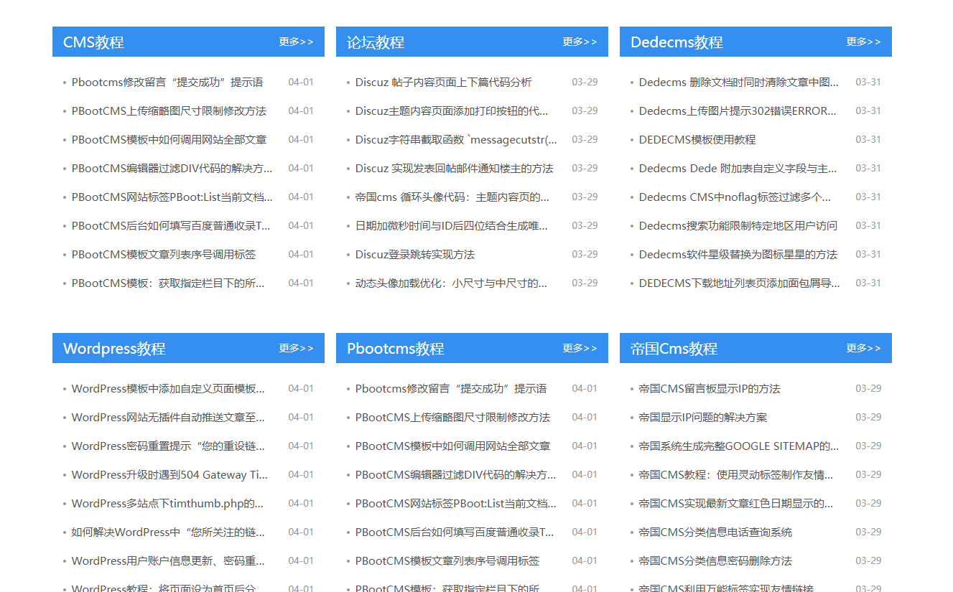Open DEDECMS下载地址列表页添加面包屑 article
The height and width of the screenshot is (592, 953).
click(x=740, y=283)
